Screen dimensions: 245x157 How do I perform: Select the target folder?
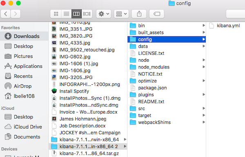click(x=167, y=115)
